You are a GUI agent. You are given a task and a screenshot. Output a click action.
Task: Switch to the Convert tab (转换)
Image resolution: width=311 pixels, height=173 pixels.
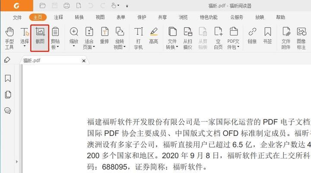[x=79, y=17]
